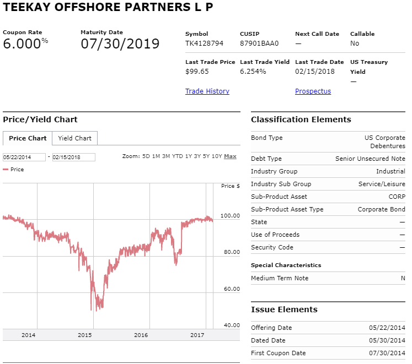Set chart zoom to 1M

(156, 156)
